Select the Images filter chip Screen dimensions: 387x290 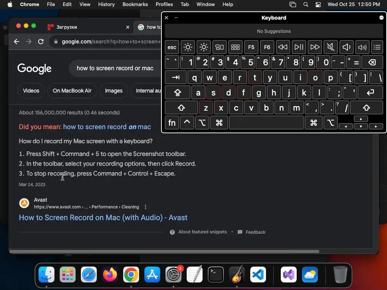pos(114,91)
